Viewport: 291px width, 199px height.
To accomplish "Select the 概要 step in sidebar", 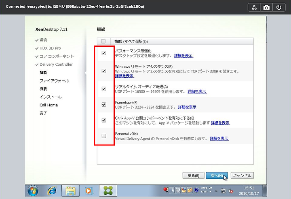I will tap(43, 89).
